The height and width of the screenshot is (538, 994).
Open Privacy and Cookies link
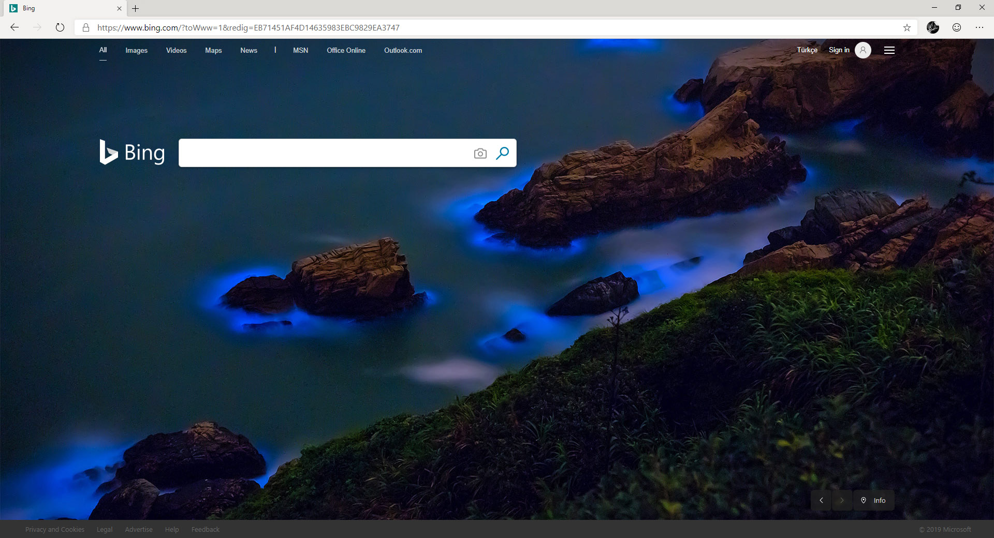(x=55, y=529)
